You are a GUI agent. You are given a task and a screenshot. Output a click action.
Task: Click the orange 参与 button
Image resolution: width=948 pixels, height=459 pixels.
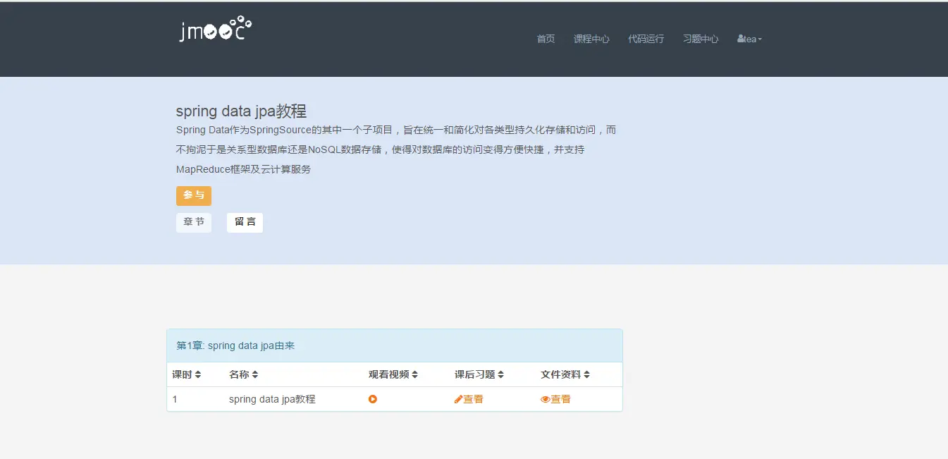pyautogui.click(x=194, y=195)
